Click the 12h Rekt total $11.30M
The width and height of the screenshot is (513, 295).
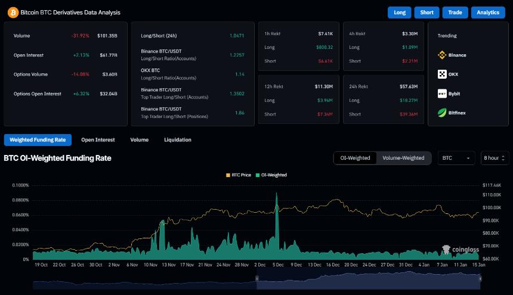[x=323, y=86]
